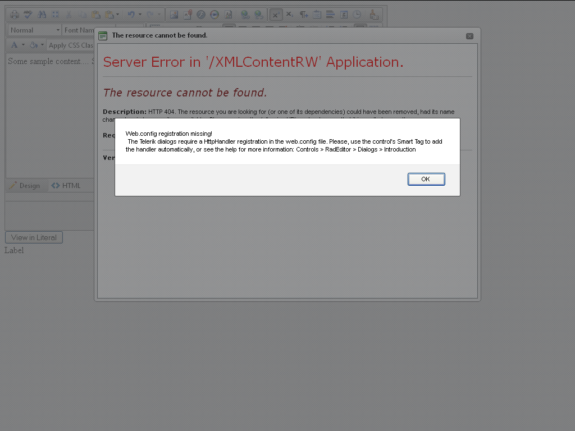Click the Format Stripper brush icon
The height and width of the screenshot is (431, 575).
373,15
